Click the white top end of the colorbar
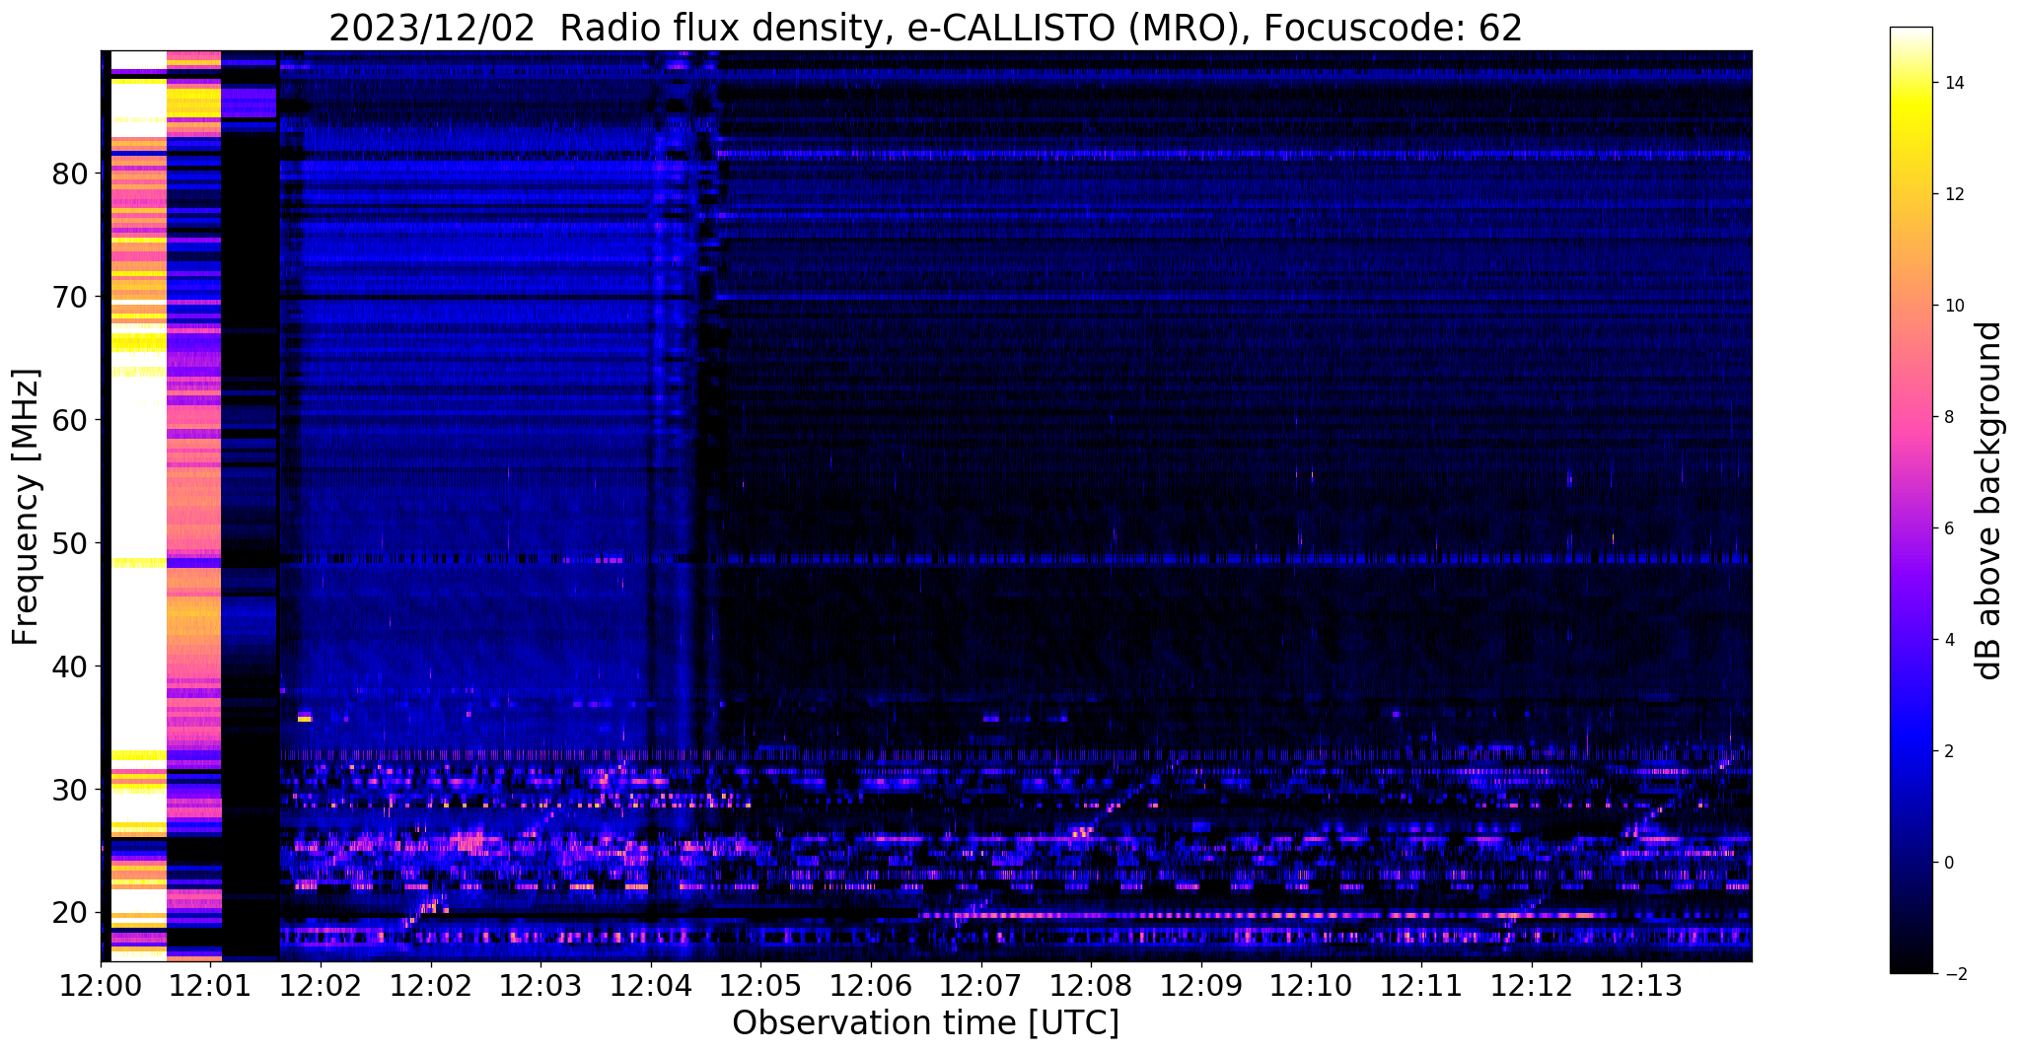This screenshot has height=1052, width=2019. pyautogui.click(x=1911, y=35)
